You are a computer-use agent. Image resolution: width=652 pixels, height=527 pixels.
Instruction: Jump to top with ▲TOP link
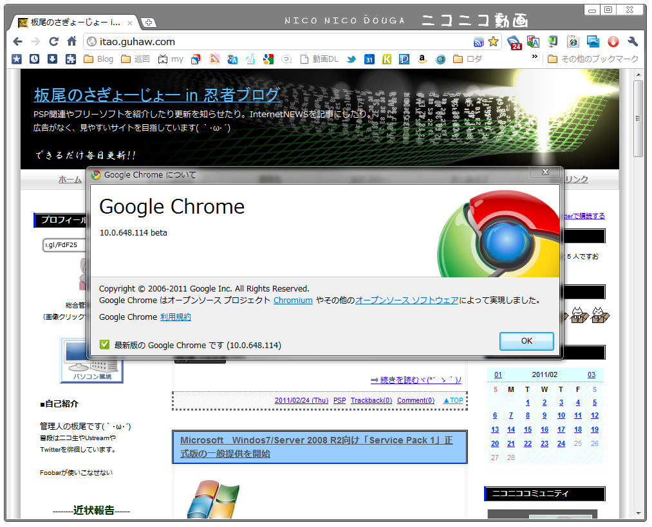(453, 400)
